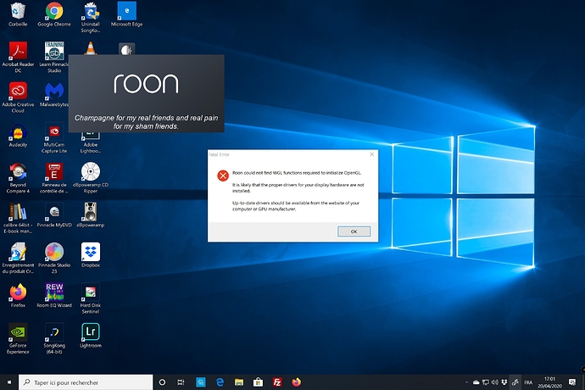585x390 pixels.
Task: Select the Beyond Compare 4 shortcut
Action: [18, 178]
